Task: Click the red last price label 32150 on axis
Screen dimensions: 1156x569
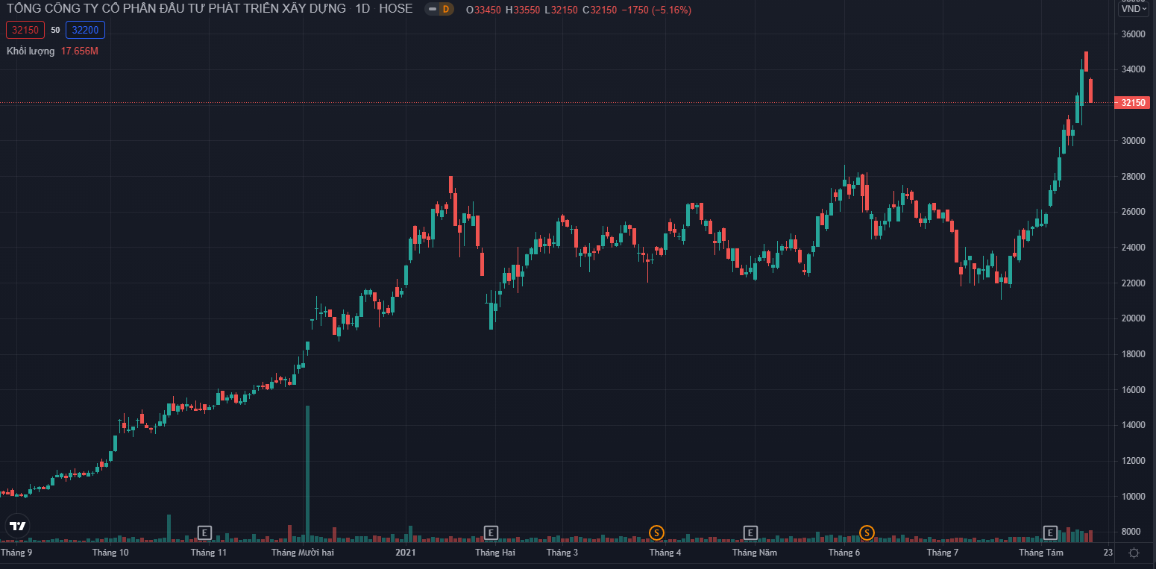Action: 1132,102
